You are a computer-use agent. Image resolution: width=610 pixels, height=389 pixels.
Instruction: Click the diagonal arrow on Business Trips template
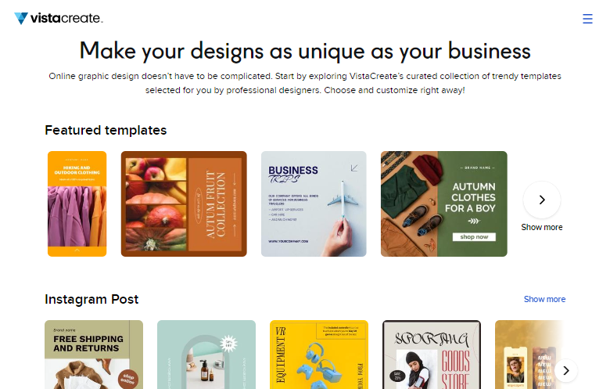354,167
